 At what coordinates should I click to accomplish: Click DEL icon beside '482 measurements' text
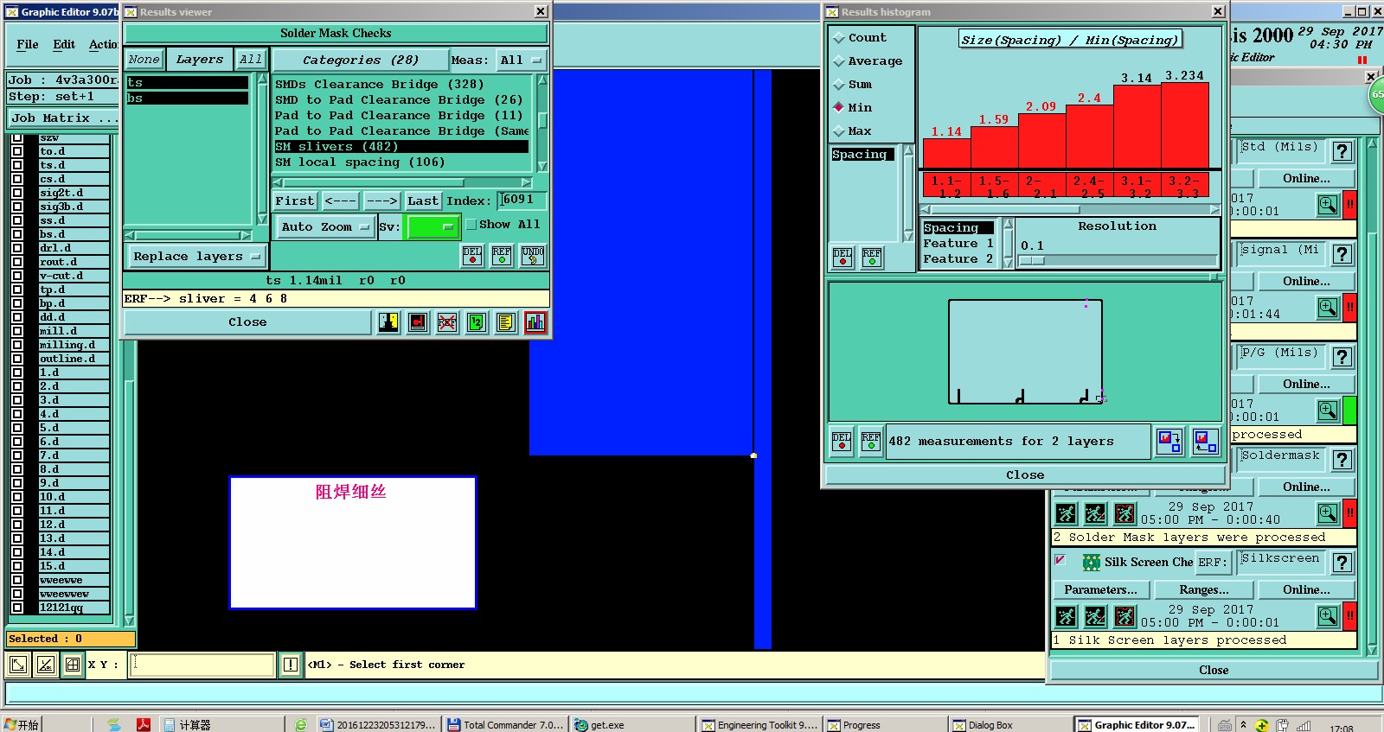(x=842, y=441)
